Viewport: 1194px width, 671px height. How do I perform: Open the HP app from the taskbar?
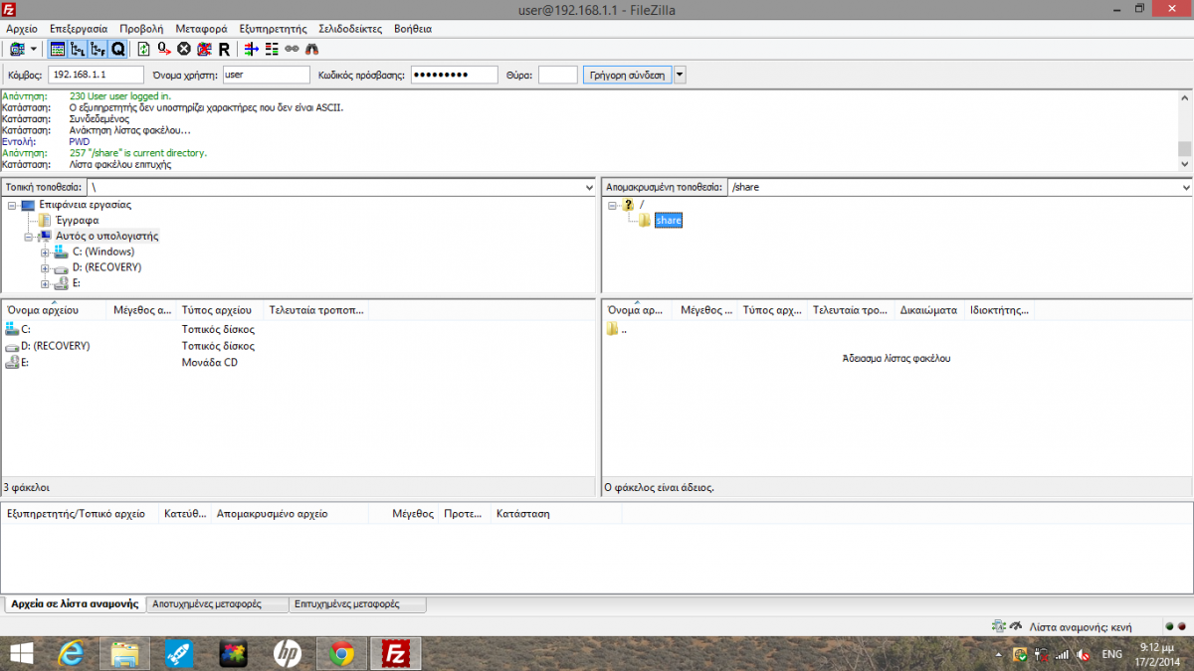288,653
